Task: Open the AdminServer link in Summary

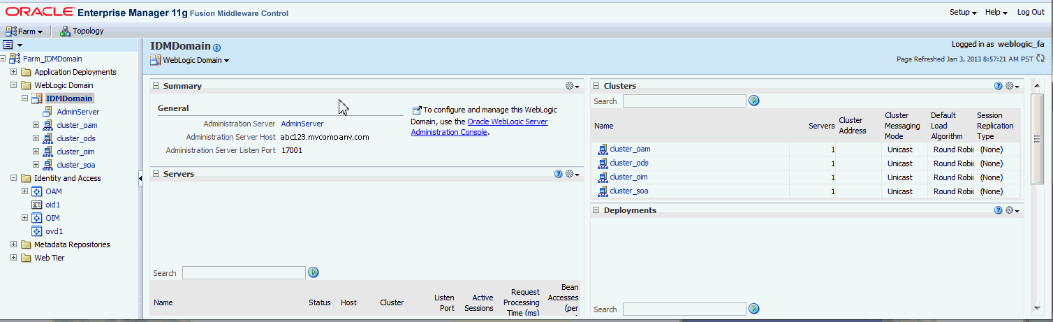Action: tap(302, 124)
